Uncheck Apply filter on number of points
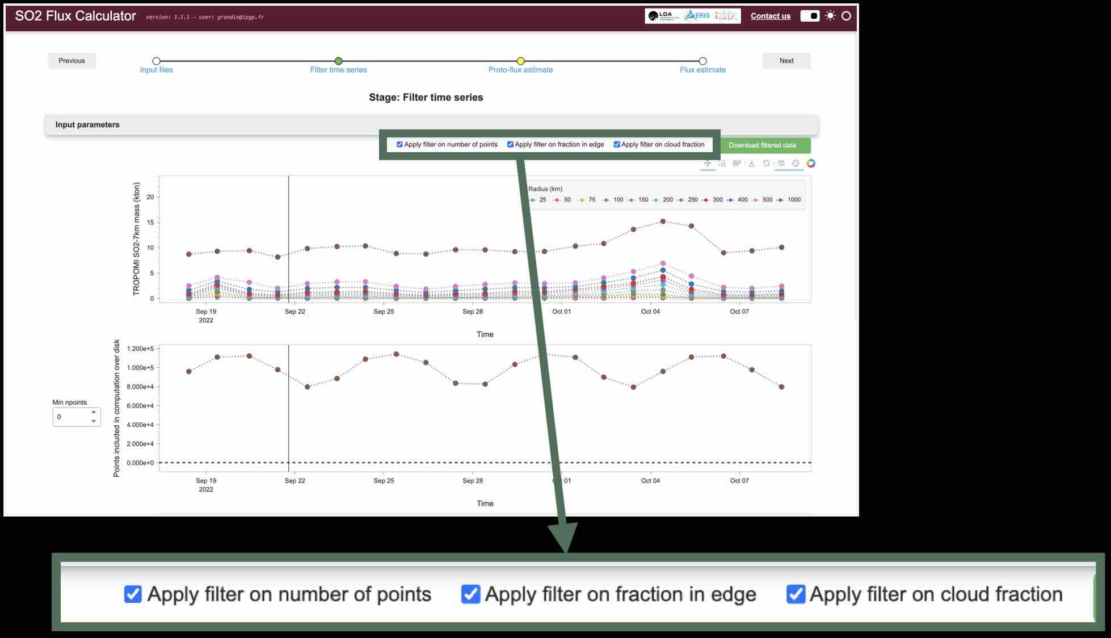 pyautogui.click(x=399, y=145)
